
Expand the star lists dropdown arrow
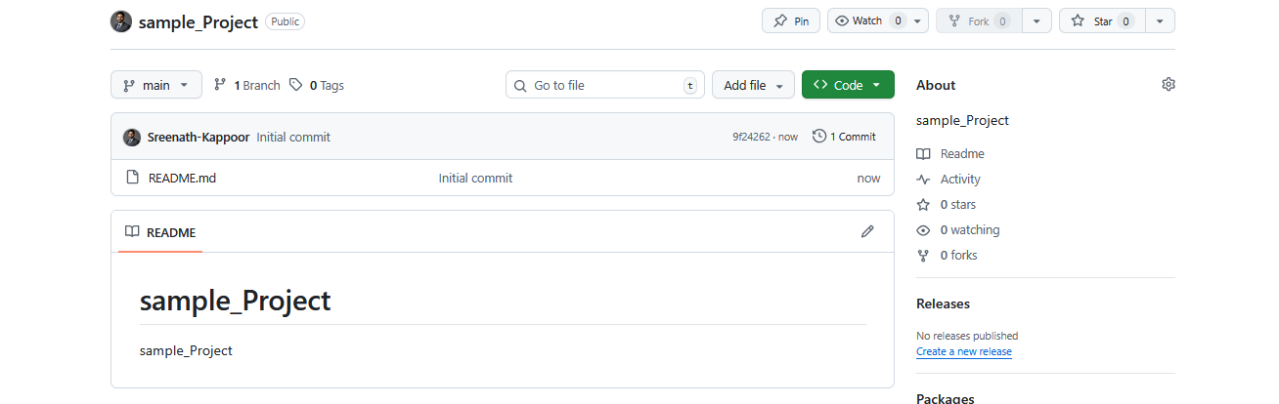click(x=1159, y=21)
